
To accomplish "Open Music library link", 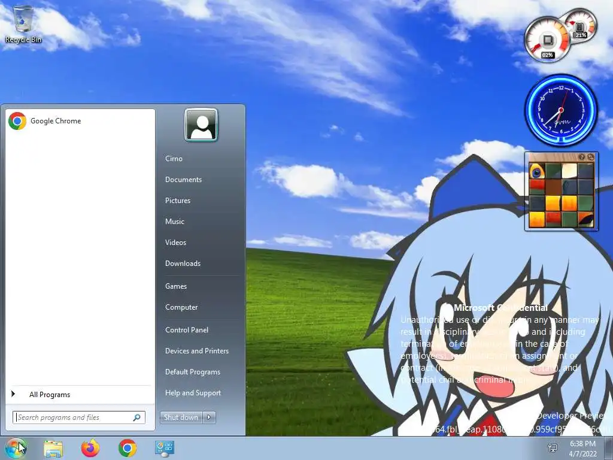I will coord(174,222).
